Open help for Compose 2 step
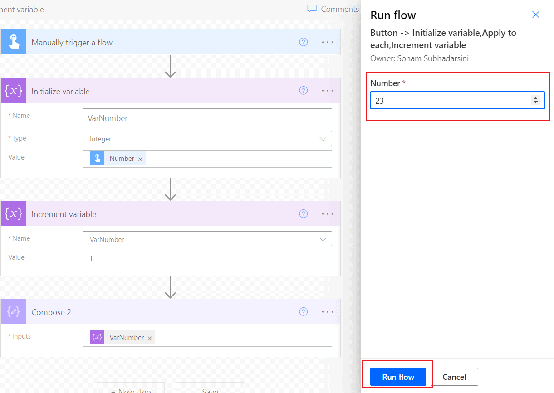This screenshot has height=393, width=554. pyautogui.click(x=303, y=311)
